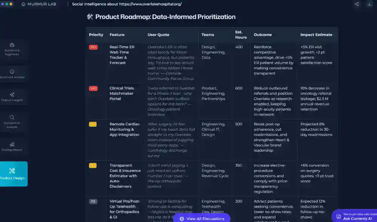Open the Feature Insights sparkle icon
This screenshot has height=222, width=377.
tap(12, 94)
